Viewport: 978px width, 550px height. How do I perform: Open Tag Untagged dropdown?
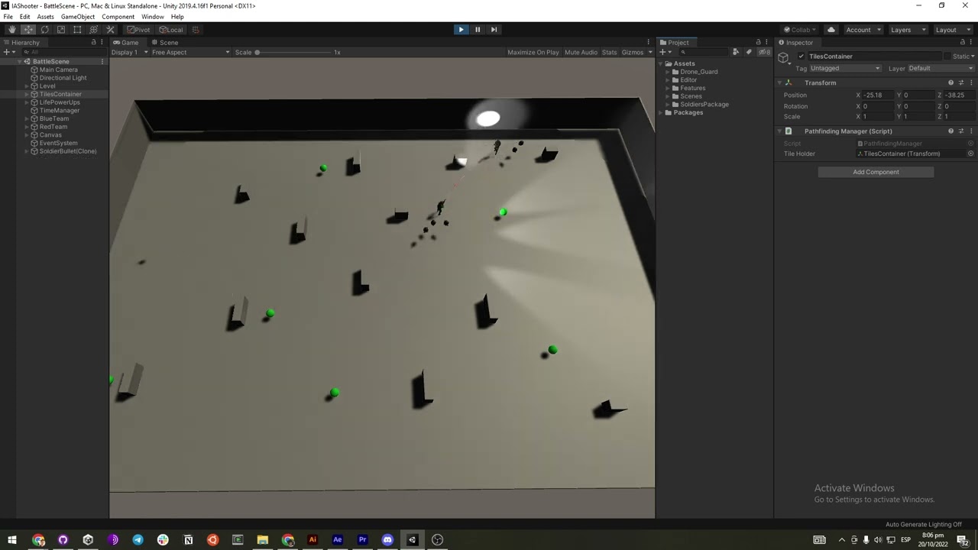pos(845,69)
